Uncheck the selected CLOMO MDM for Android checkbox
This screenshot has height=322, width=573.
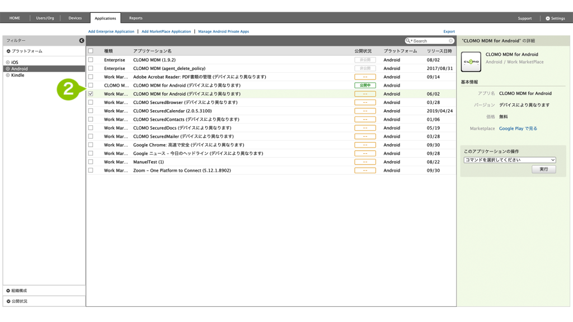91,94
